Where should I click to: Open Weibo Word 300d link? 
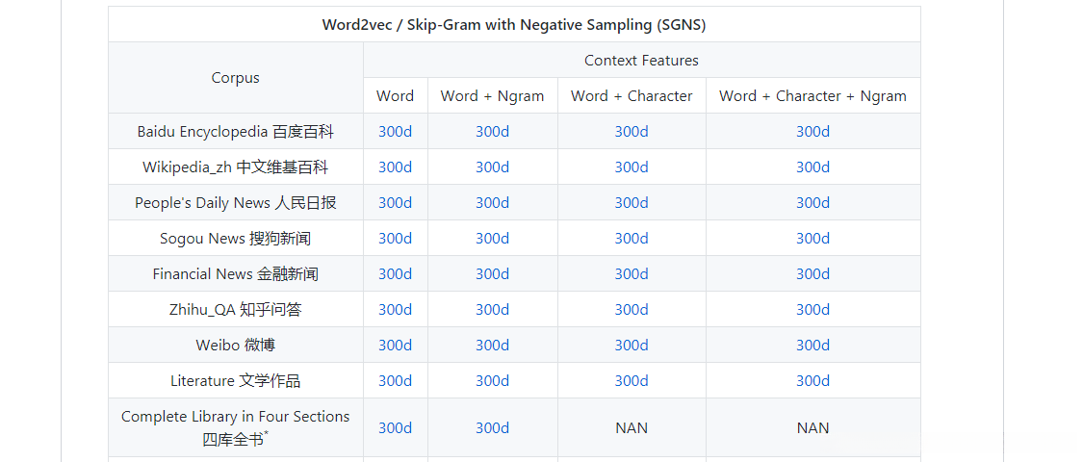coord(395,345)
